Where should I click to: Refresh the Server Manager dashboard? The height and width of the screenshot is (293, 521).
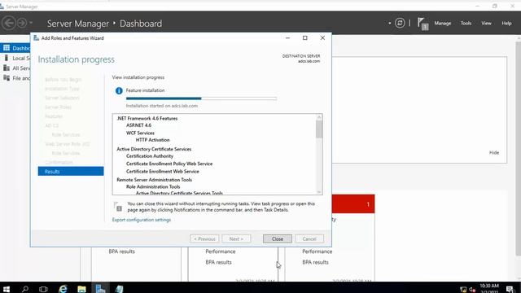coord(400,23)
